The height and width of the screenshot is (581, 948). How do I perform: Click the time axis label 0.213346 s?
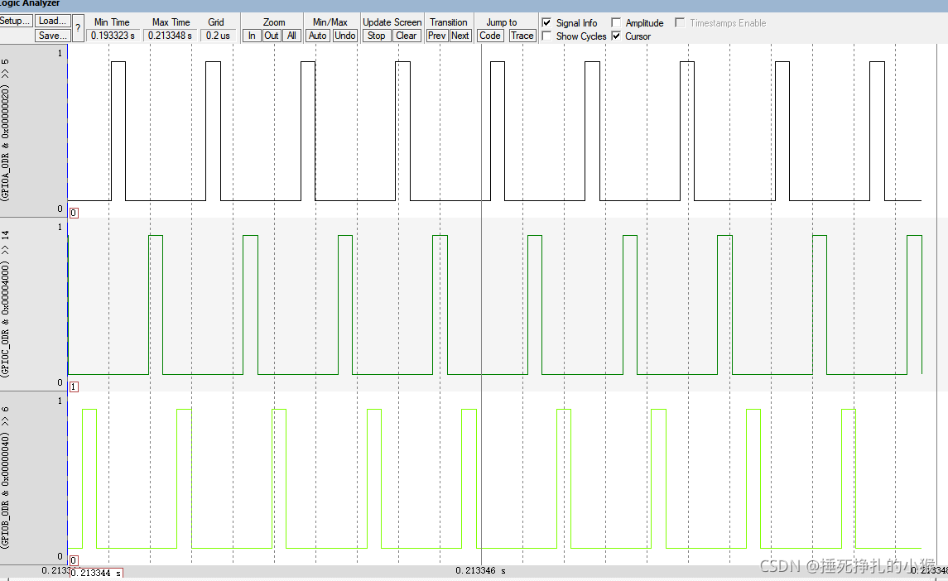click(481, 571)
